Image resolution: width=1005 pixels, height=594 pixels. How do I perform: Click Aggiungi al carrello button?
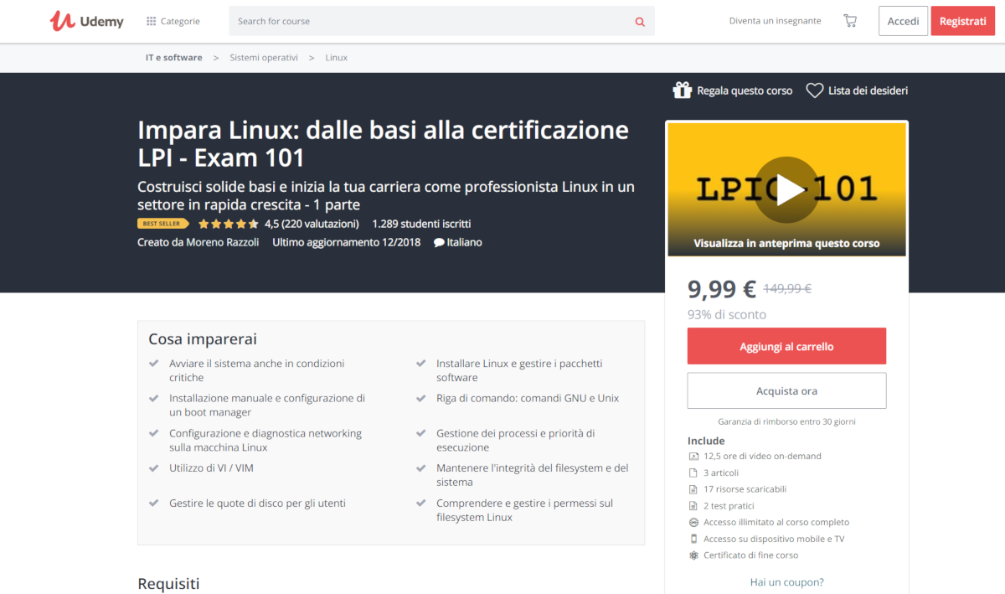(x=786, y=346)
